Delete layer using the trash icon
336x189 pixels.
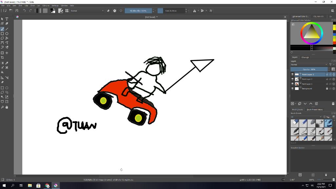333,104
